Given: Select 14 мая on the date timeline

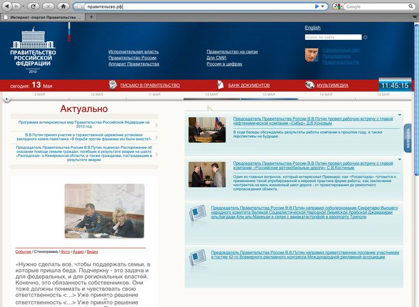Looking at the screenshot, I should [326, 95].
